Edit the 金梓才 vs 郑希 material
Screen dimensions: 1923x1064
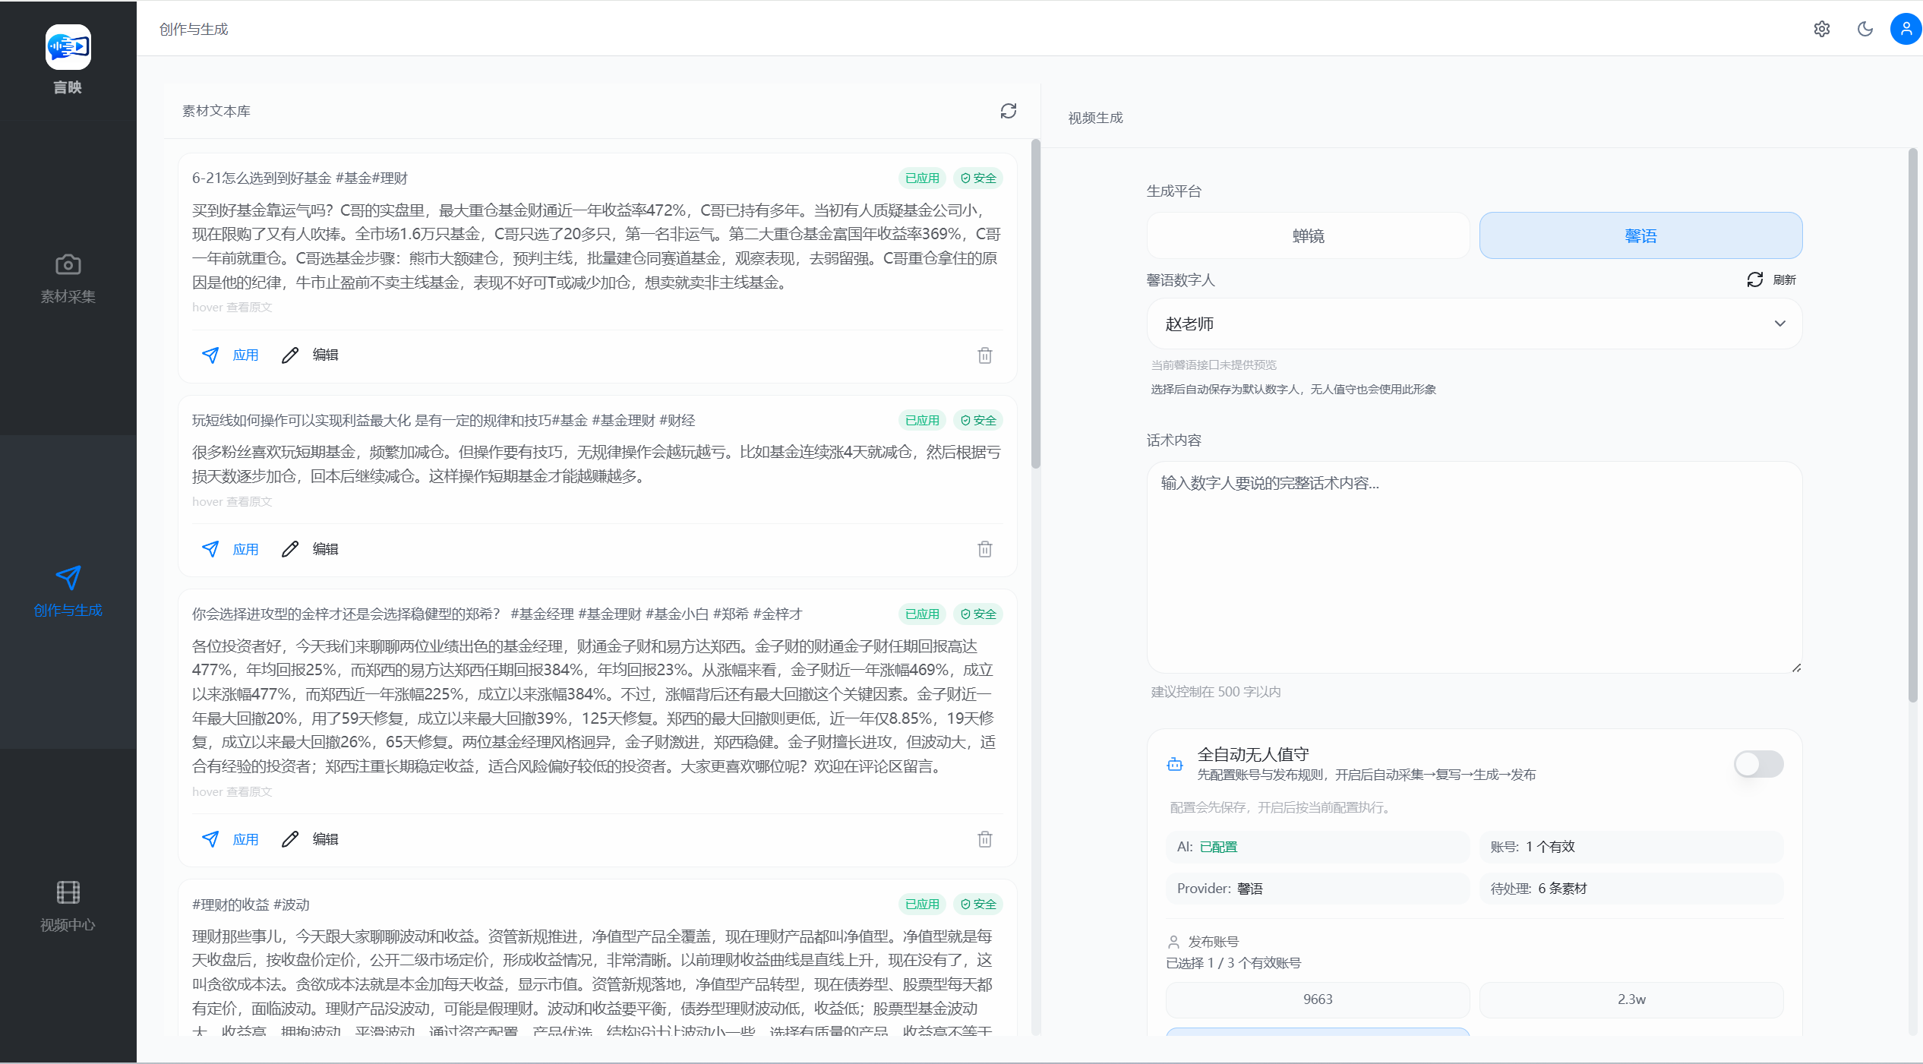point(310,838)
